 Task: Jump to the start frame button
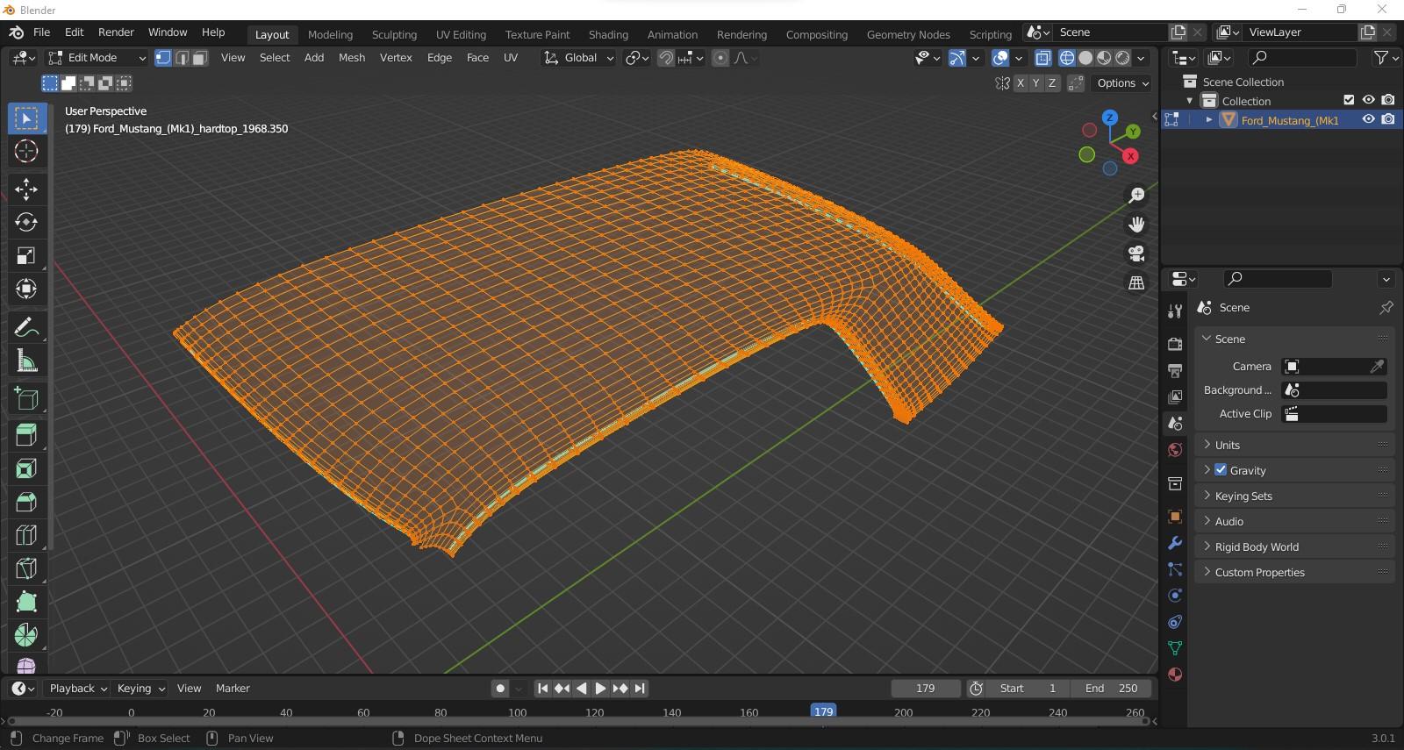click(542, 689)
